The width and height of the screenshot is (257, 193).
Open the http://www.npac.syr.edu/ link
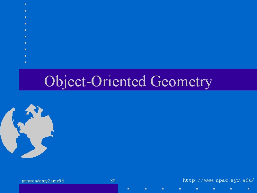coord(218,180)
